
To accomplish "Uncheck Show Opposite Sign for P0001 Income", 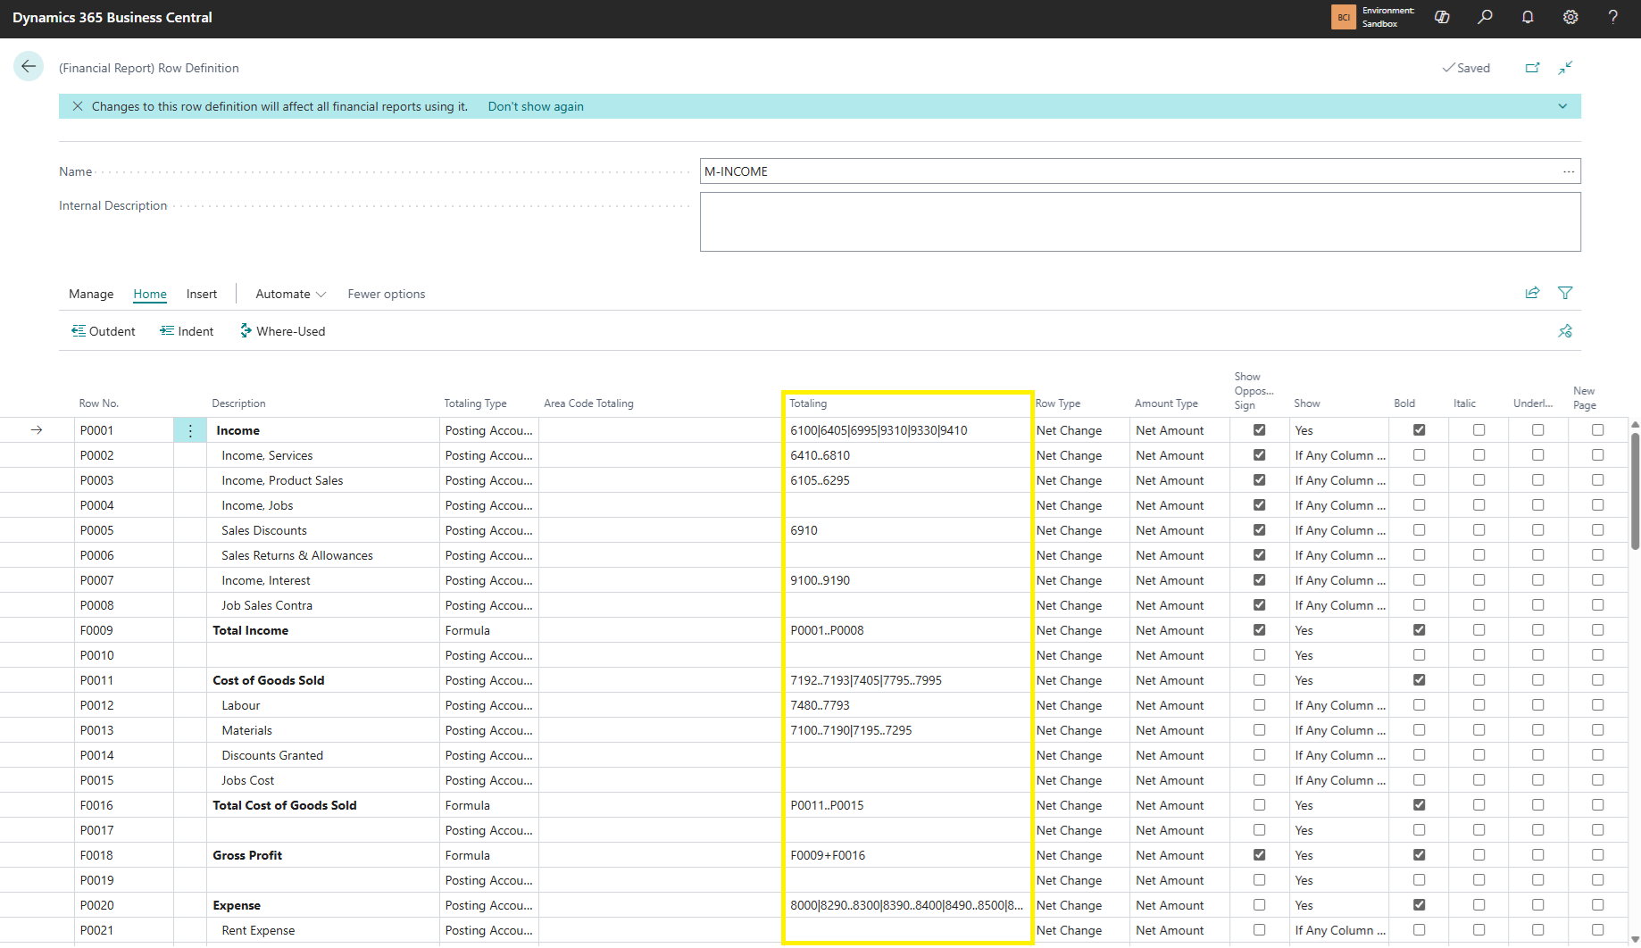I will pos(1259,430).
